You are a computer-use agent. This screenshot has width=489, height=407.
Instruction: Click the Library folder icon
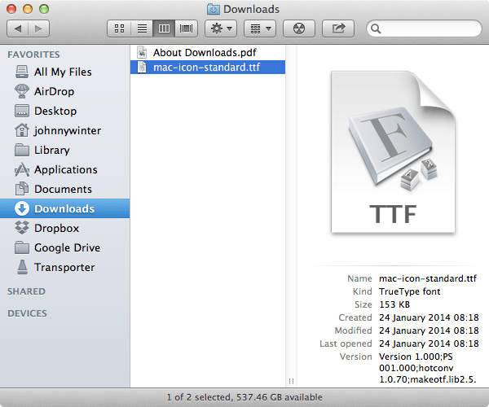[22, 150]
